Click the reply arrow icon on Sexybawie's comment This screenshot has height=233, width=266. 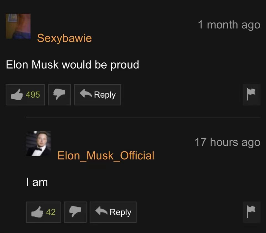pos(86,93)
